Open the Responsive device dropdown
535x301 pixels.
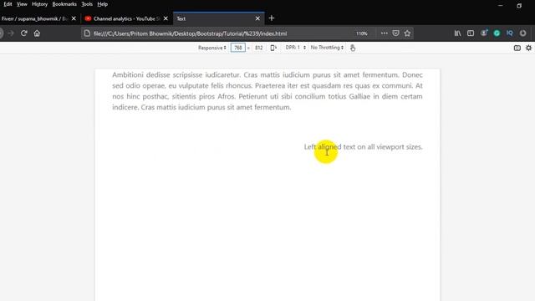click(211, 48)
